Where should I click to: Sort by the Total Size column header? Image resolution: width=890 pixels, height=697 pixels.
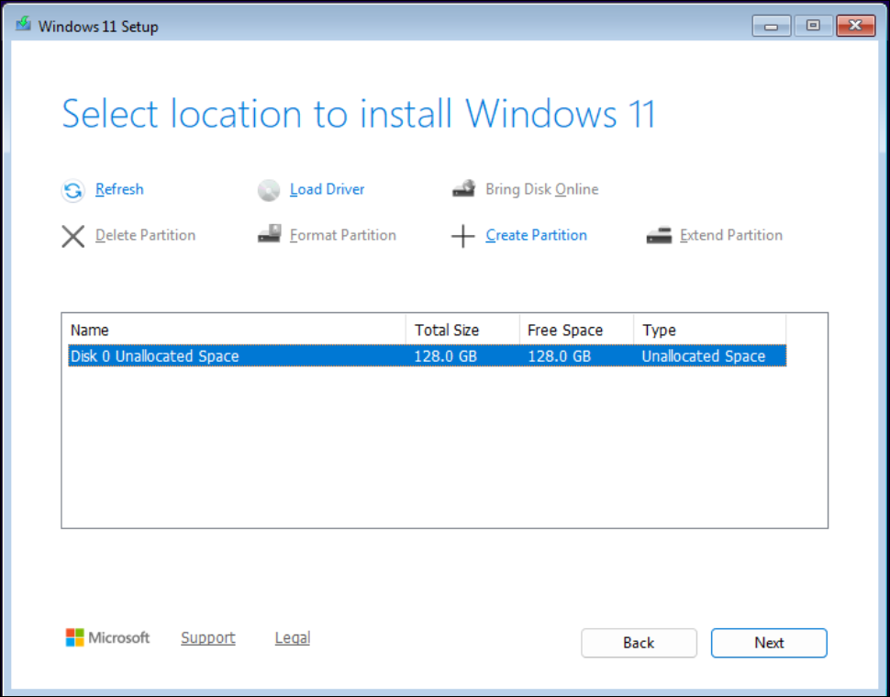462,330
